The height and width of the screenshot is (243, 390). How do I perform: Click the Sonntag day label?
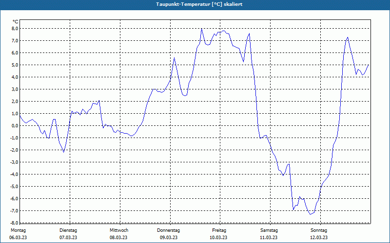(319, 230)
